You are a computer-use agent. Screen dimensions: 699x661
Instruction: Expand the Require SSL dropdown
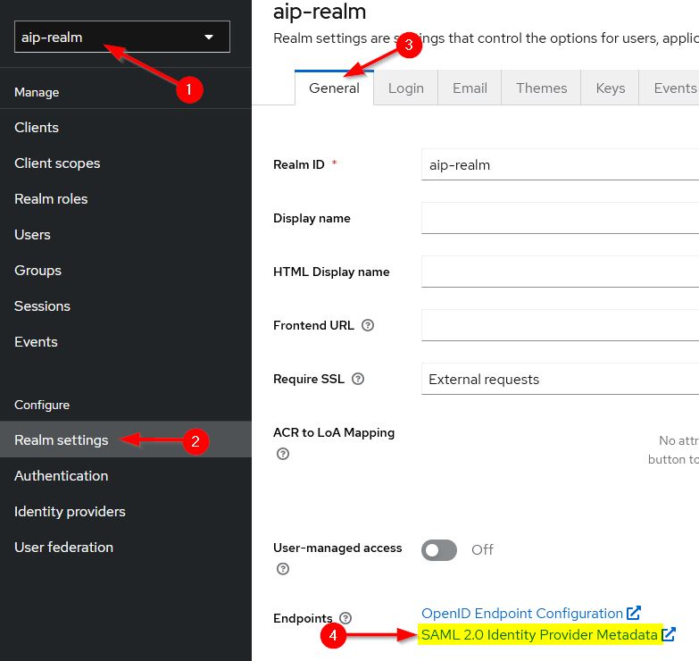(559, 380)
